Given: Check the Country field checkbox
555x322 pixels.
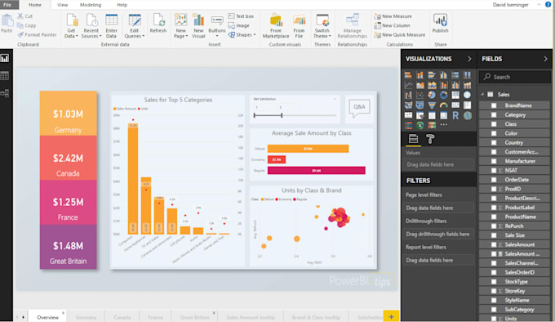Looking at the screenshot, I should click(x=494, y=142).
